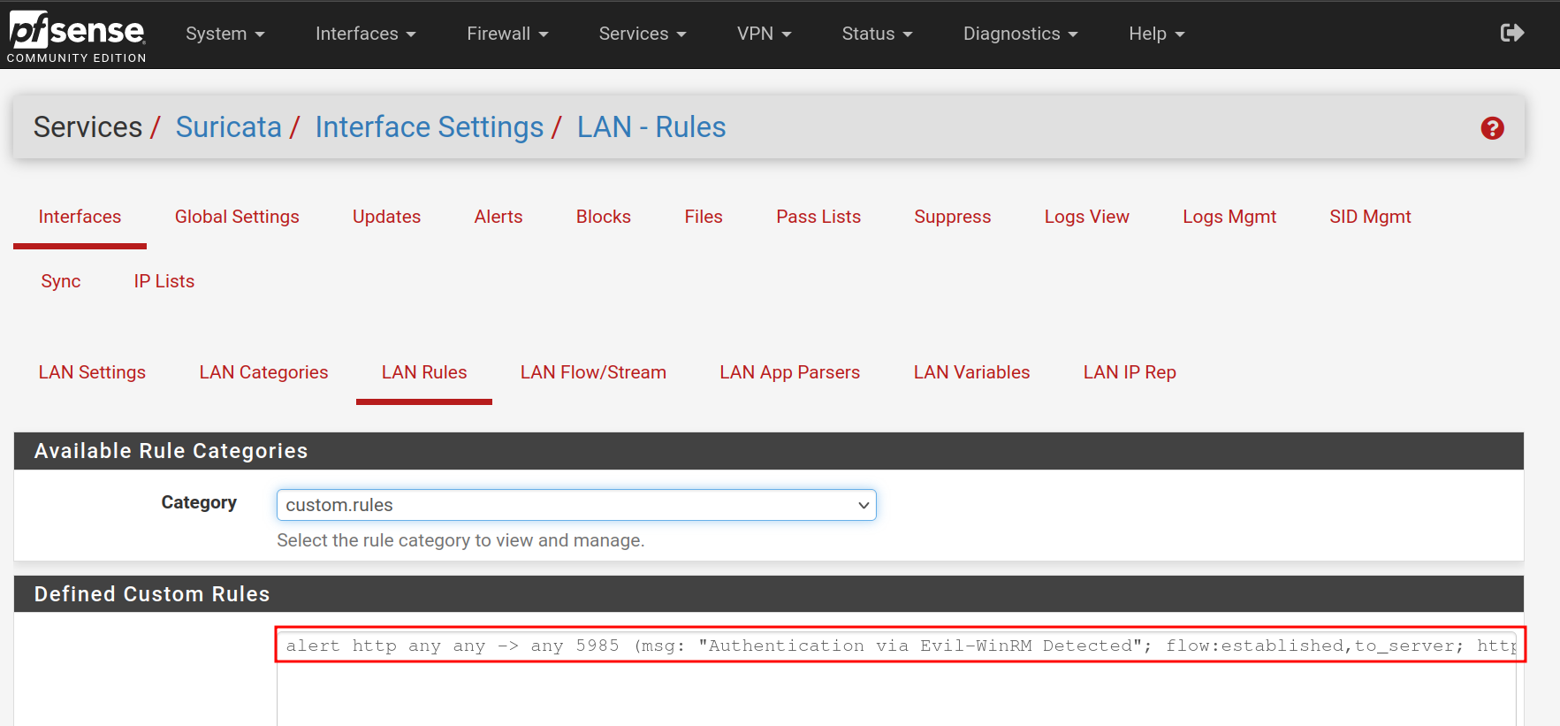
Task: Open the Pass Lists tab
Action: point(818,217)
